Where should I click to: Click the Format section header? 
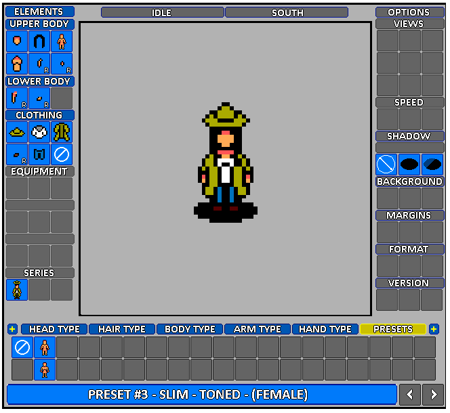pyautogui.click(x=410, y=249)
